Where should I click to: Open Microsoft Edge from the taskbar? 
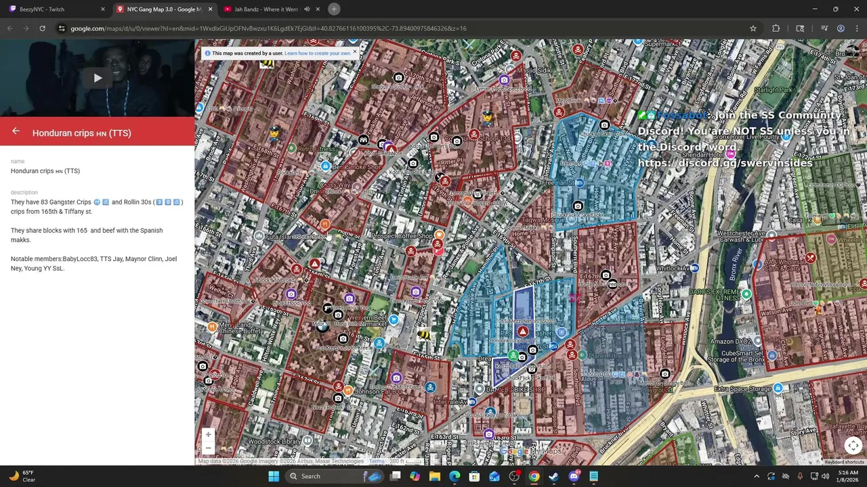[x=454, y=476]
